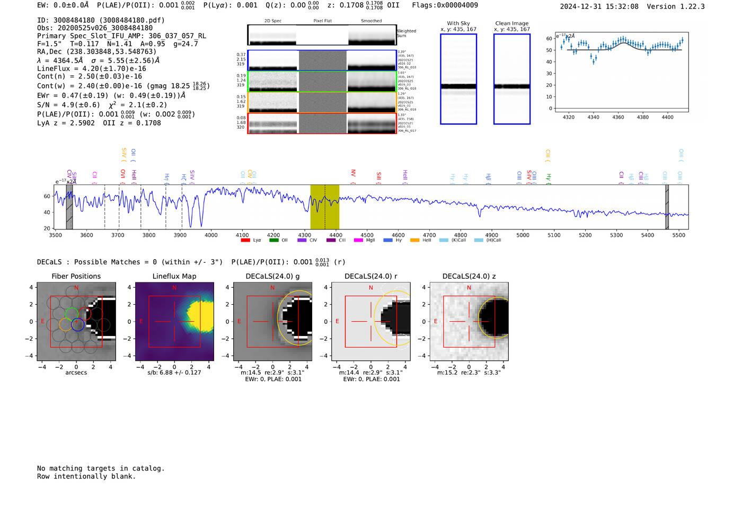742x505 pixels.
Task: Open the Fiber Positions image
Action: [x=76, y=322]
